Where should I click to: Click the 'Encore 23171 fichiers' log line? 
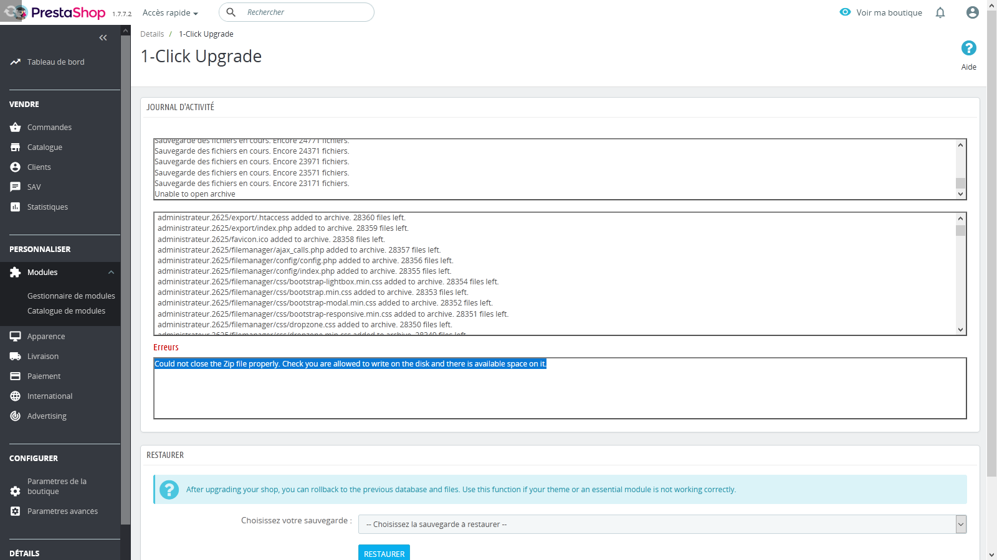pos(252,184)
